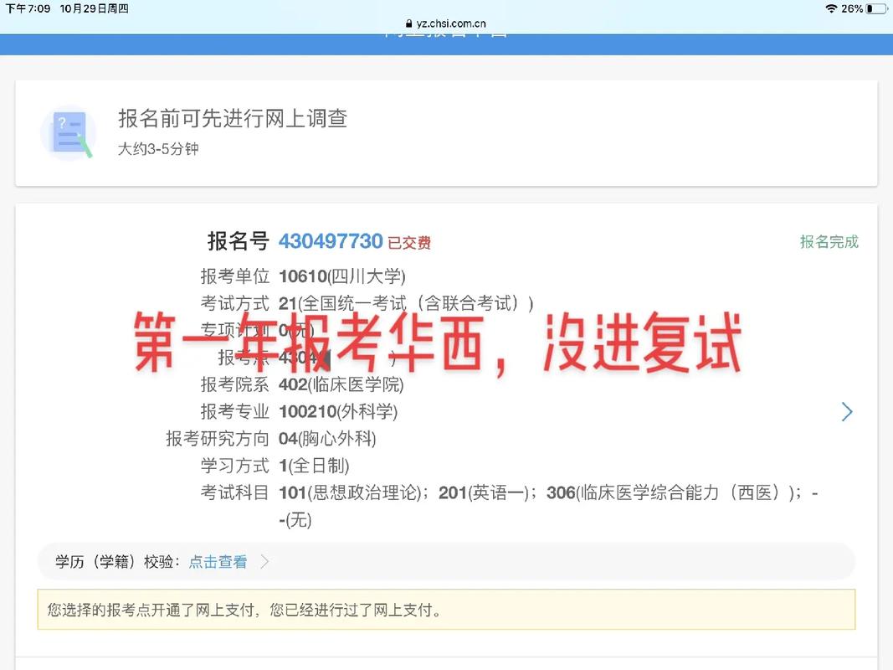Select the text 402(临床医学院)
The width and height of the screenshot is (893, 670).
[341, 384]
